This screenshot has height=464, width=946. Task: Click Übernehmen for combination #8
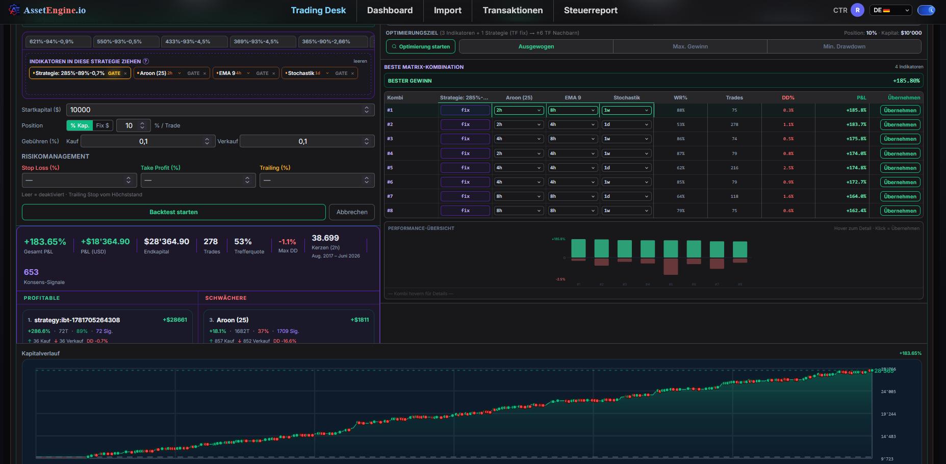click(900, 211)
